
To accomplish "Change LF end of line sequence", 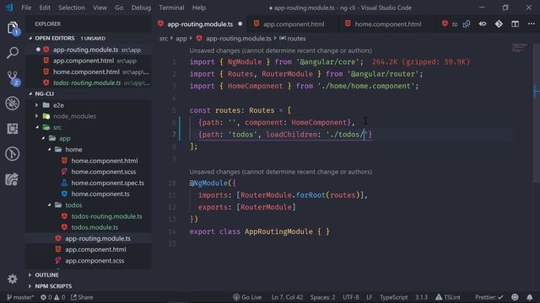I will (x=370, y=297).
